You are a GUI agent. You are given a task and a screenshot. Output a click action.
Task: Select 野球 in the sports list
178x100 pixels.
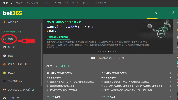click(10, 56)
